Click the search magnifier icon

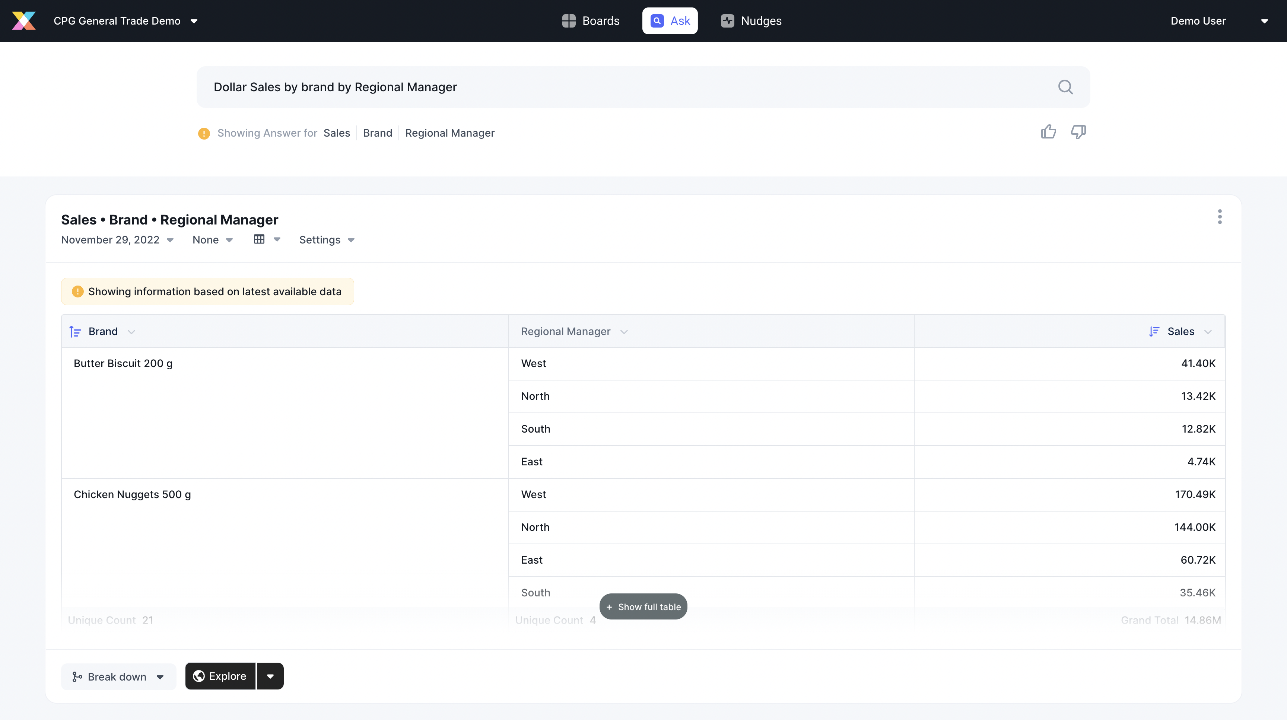click(x=1065, y=87)
